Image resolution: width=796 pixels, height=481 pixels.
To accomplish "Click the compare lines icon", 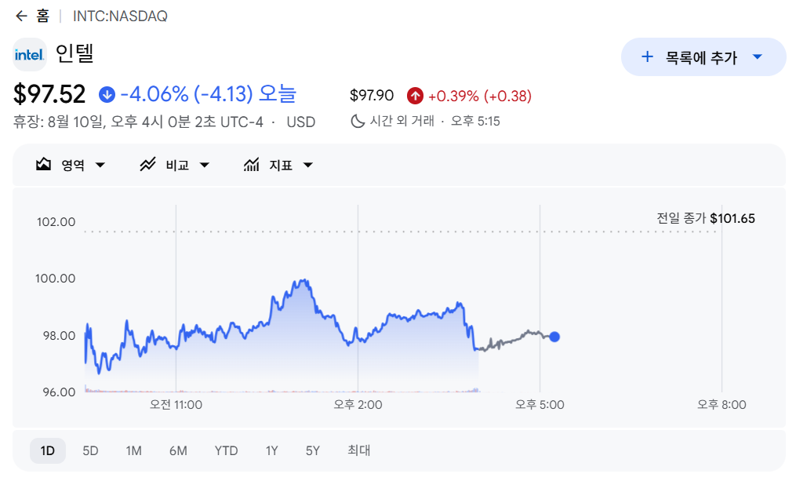I will coord(147,165).
